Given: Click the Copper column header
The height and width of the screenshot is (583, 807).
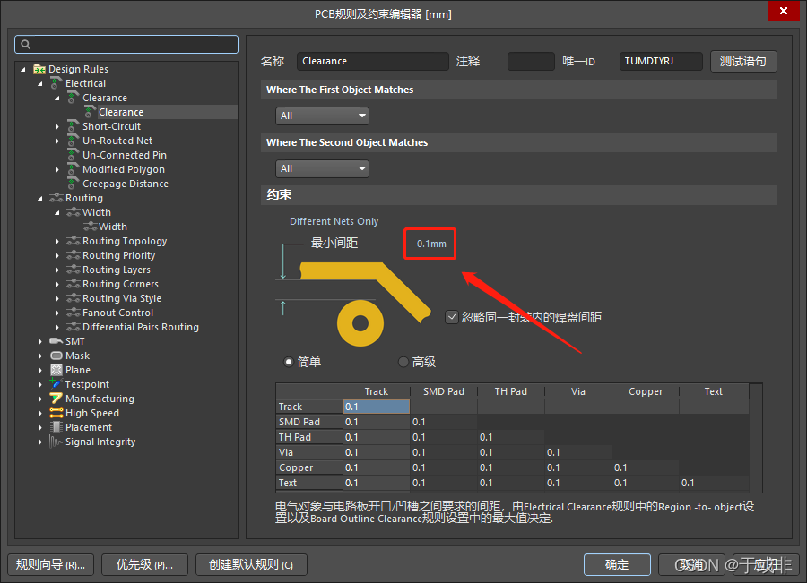Looking at the screenshot, I should coord(646,391).
